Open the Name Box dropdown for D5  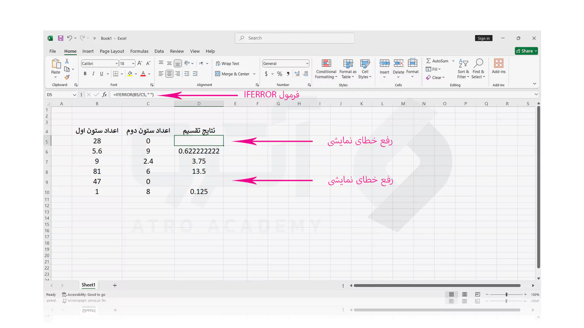[74, 95]
